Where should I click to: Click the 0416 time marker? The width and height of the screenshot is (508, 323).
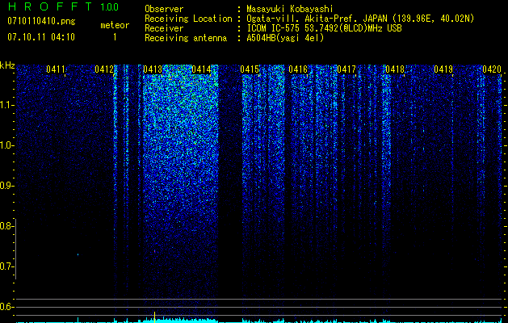[x=298, y=69]
